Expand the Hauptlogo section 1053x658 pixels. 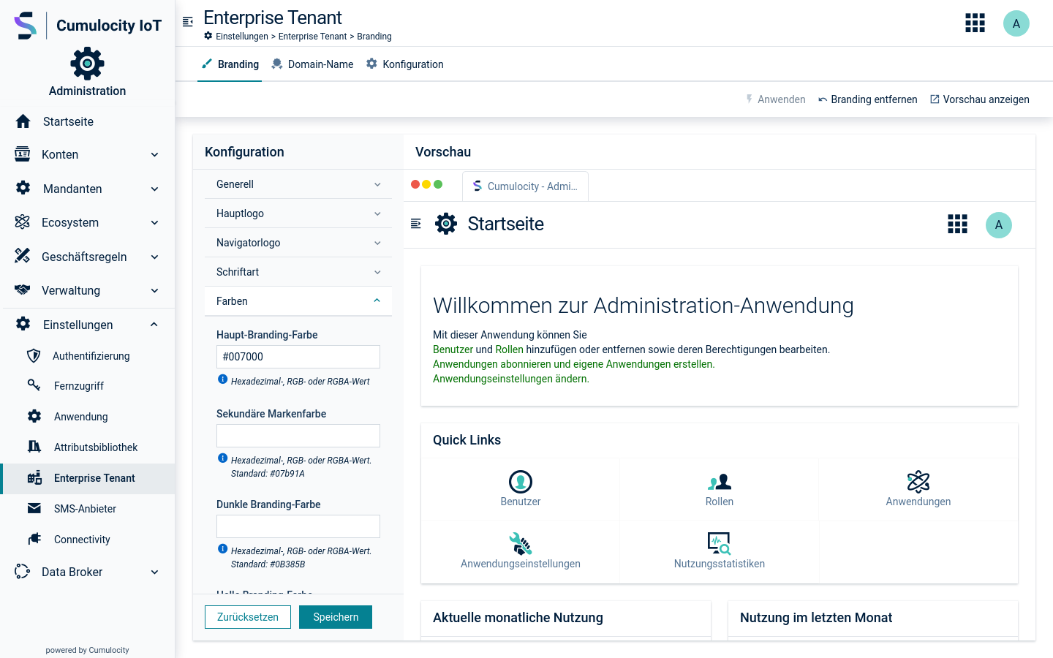tap(298, 213)
